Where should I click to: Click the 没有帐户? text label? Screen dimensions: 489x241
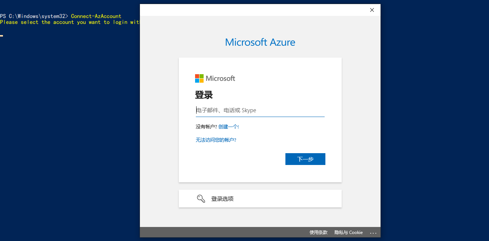(x=206, y=127)
